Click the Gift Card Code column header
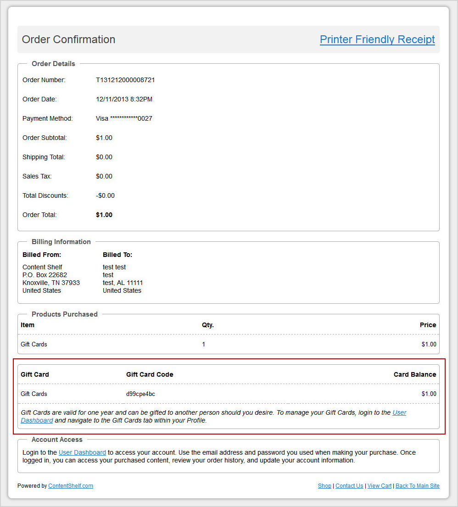458x507 pixels. 150,374
